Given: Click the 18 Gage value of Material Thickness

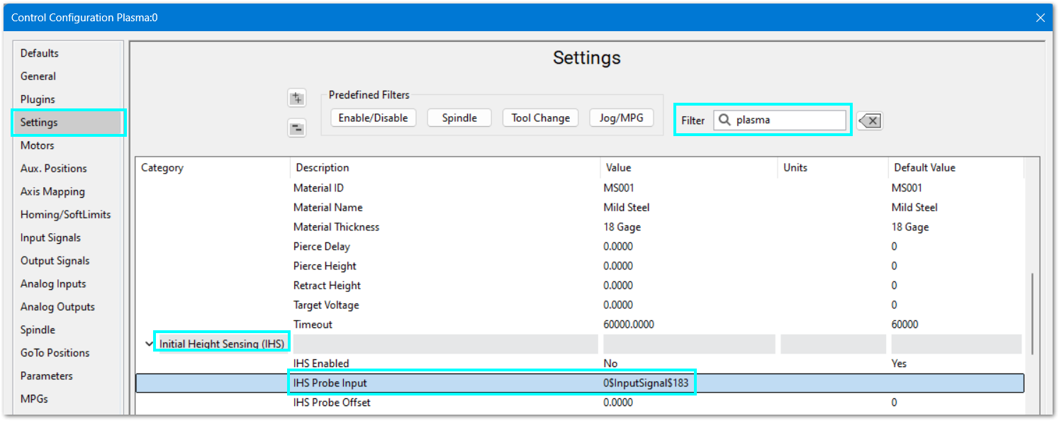Looking at the screenshot, I should (622, 227).
